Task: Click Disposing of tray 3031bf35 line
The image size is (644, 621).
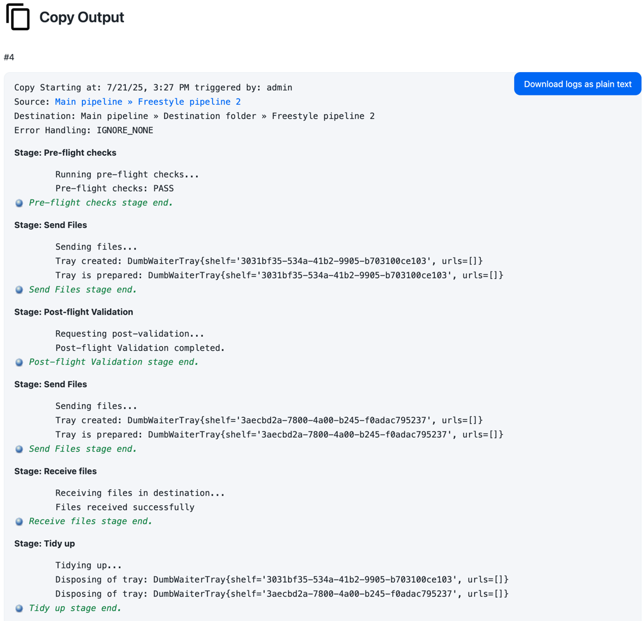Action: click(x=282, y=579)
